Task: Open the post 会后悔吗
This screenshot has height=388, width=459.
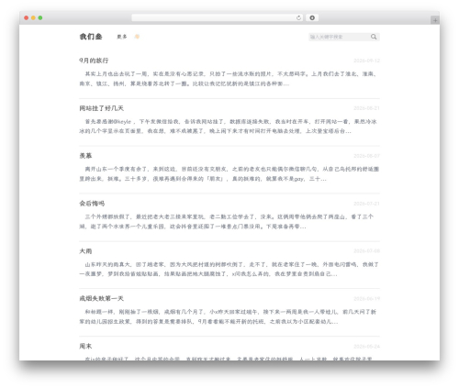Action: pyautogui.click(x=92, y=204)
